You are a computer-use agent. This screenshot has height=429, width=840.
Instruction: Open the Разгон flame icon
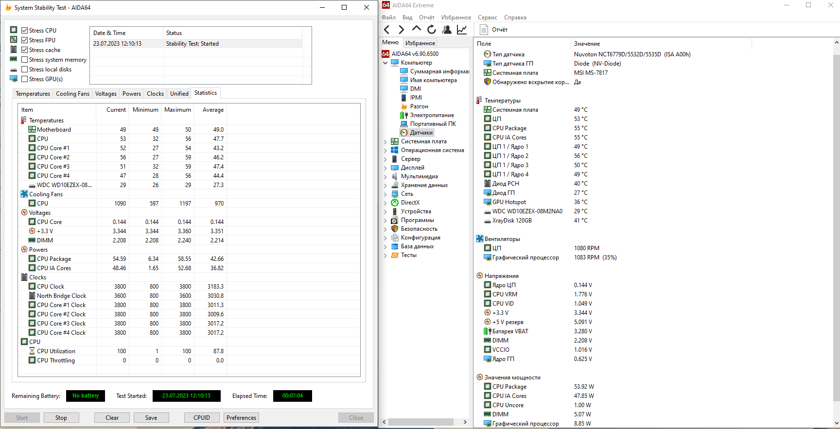pos(404,106)
